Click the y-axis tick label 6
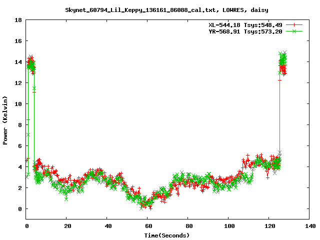 tap(20, 146)
